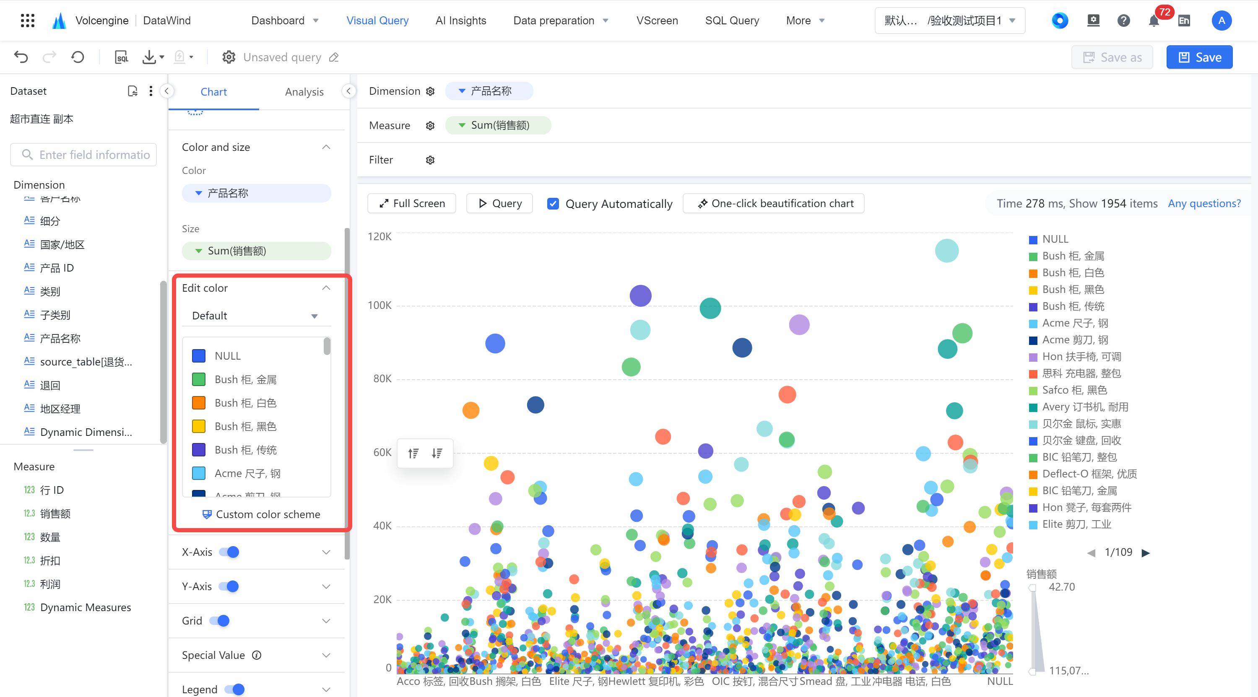Switch to the Analysis tab
Screen dimensions: 1258x697
304,92
